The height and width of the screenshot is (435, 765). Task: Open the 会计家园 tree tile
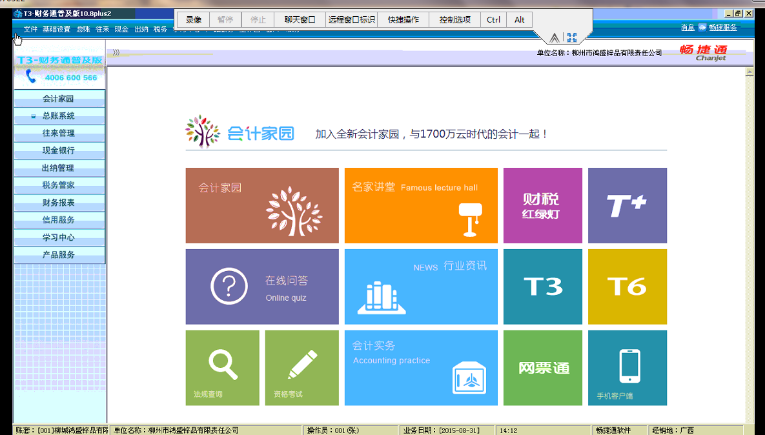tap(262, 205)
